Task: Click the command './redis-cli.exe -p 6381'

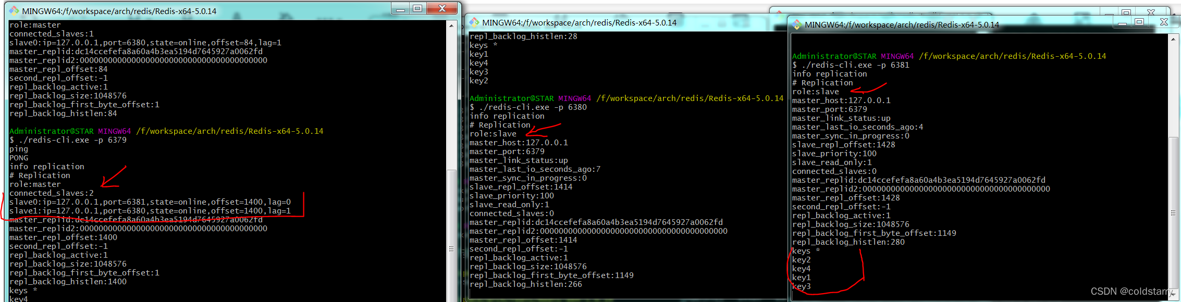Action: [855, 65]
